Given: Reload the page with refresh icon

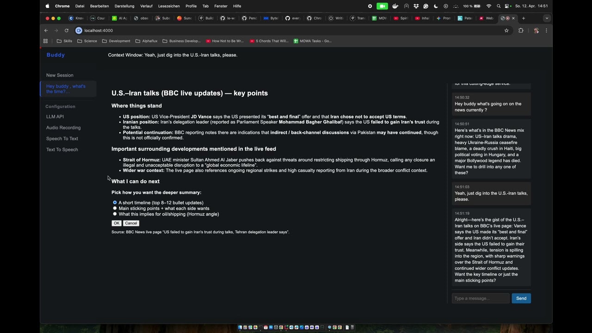Looking at the screenshot, I should coord(67,31).
